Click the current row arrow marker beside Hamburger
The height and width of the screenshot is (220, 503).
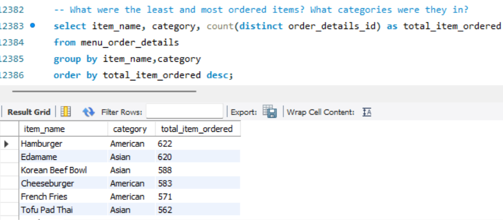[x=6, y=144]
